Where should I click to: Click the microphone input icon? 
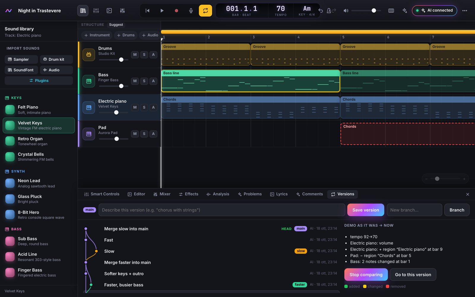(x=191, y=11)
